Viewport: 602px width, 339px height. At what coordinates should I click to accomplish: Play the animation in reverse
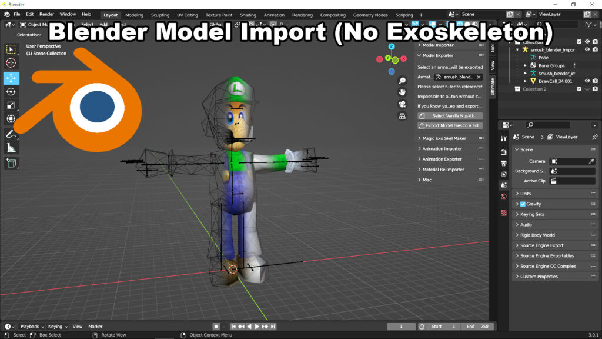249,326
